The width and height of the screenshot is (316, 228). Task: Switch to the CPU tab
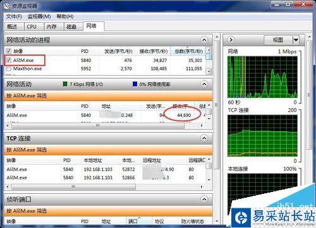coord(33,27)
